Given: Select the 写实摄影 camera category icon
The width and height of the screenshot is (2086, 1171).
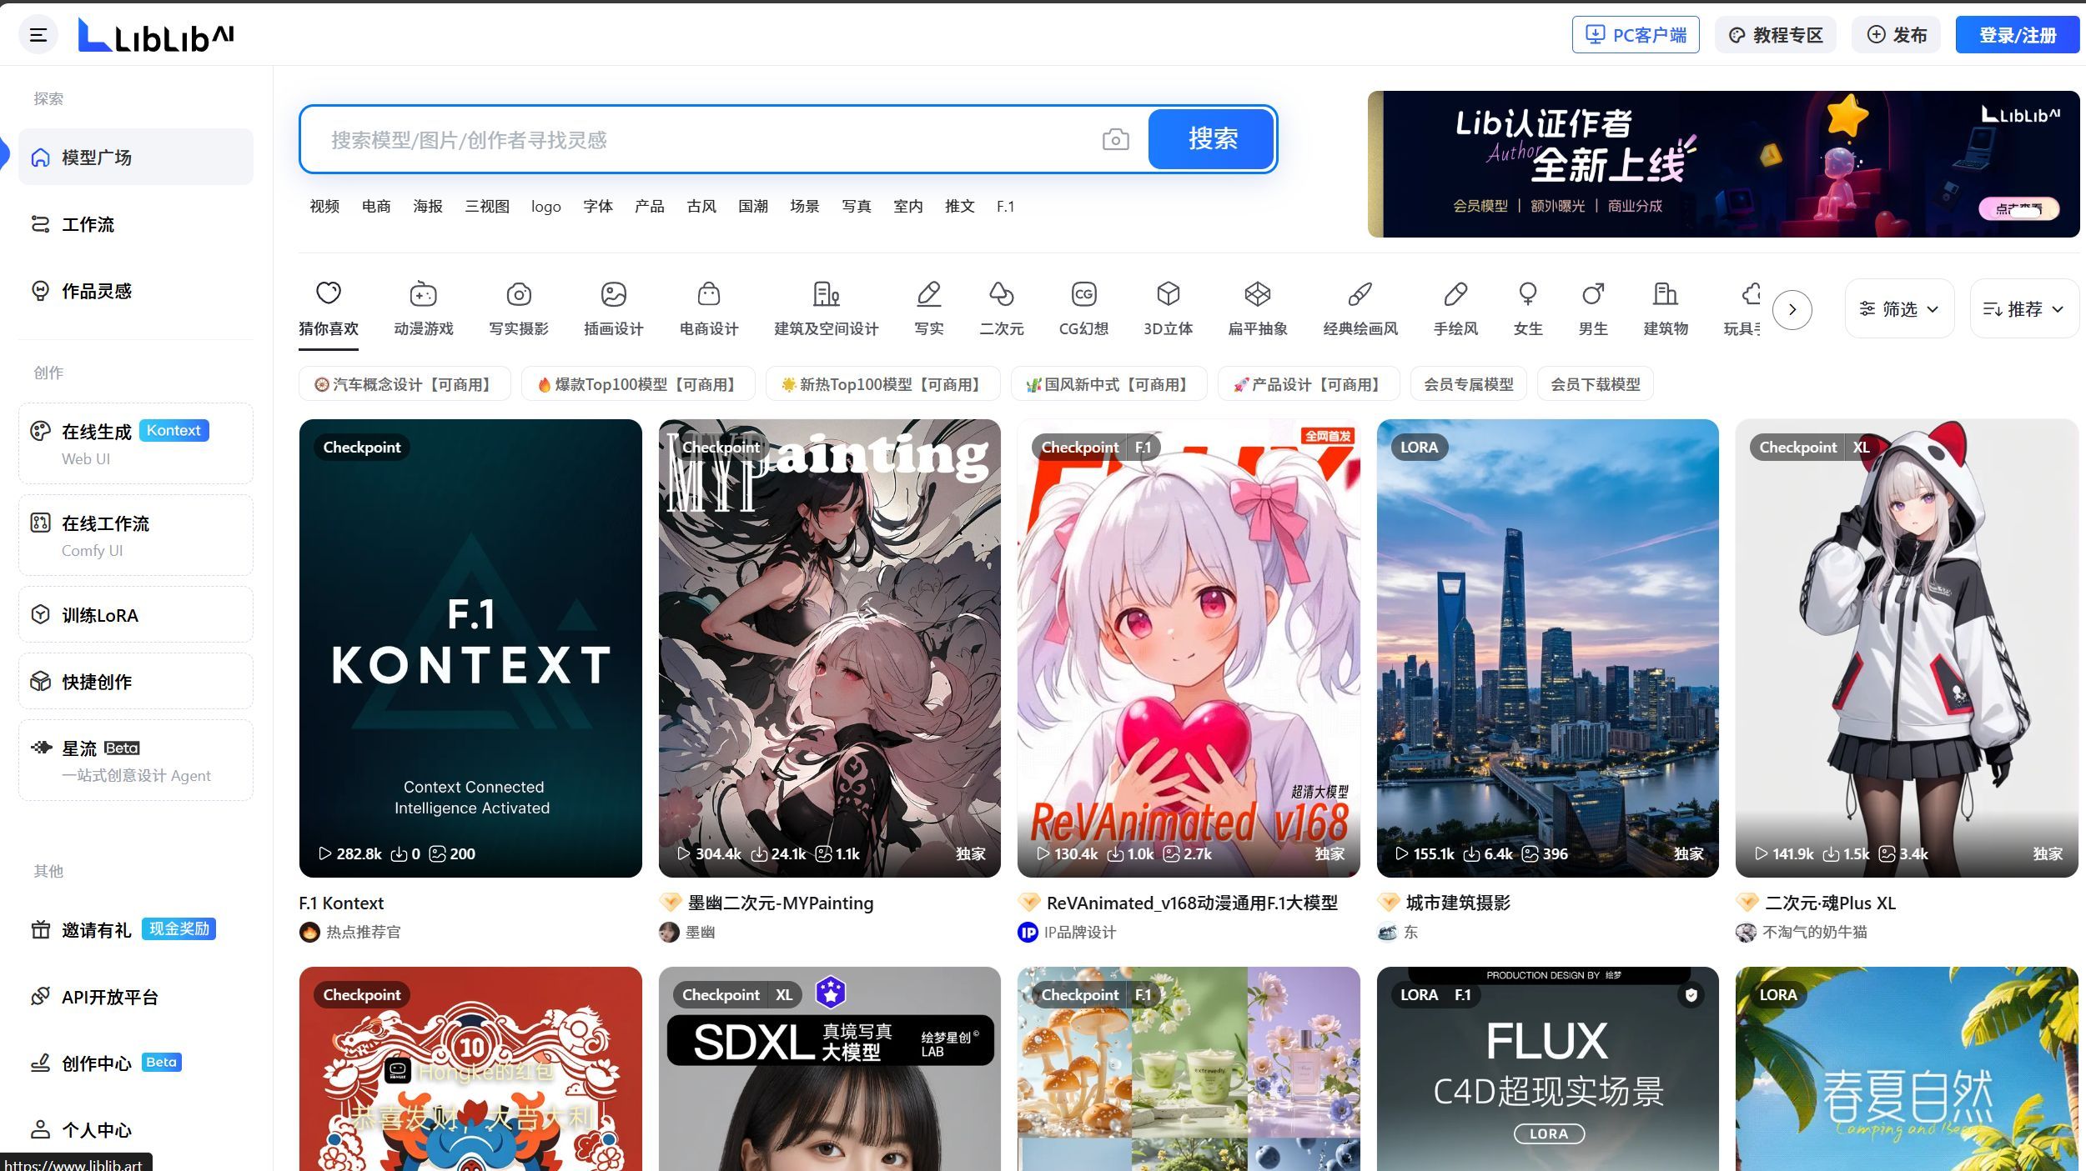Looking at the screenshot, I should (518, 294).
